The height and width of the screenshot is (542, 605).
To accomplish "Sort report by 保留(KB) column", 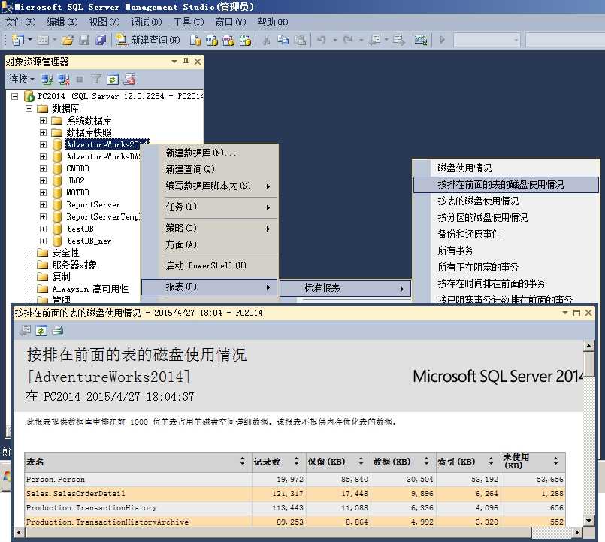I will [361, 461].
